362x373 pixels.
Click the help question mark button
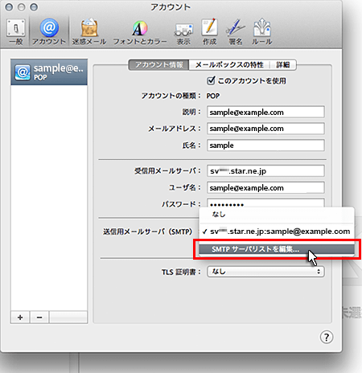click(x=327, y=337)
